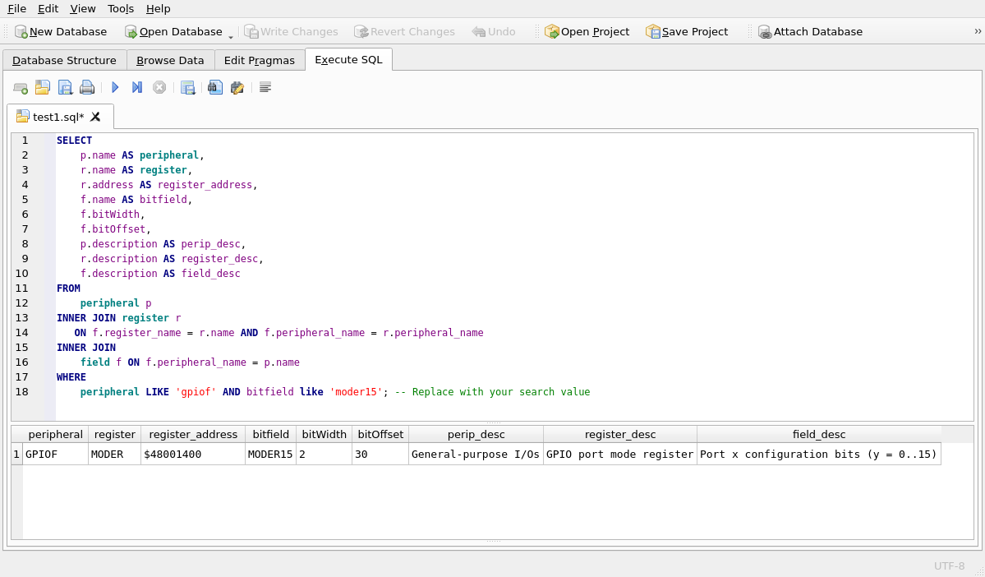Open Find and Replace tool
Screen dimensions: 985x577
click(237, 88)
